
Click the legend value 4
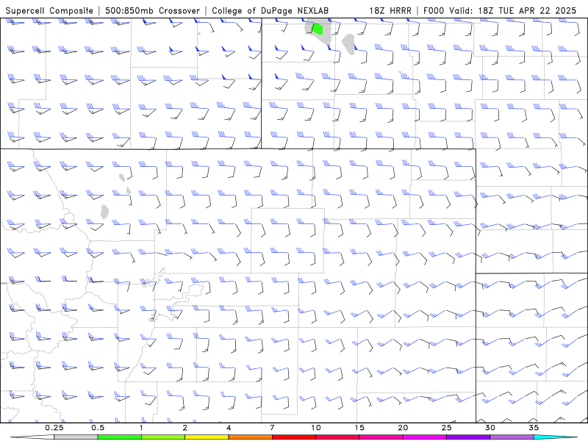coord(229,428)
